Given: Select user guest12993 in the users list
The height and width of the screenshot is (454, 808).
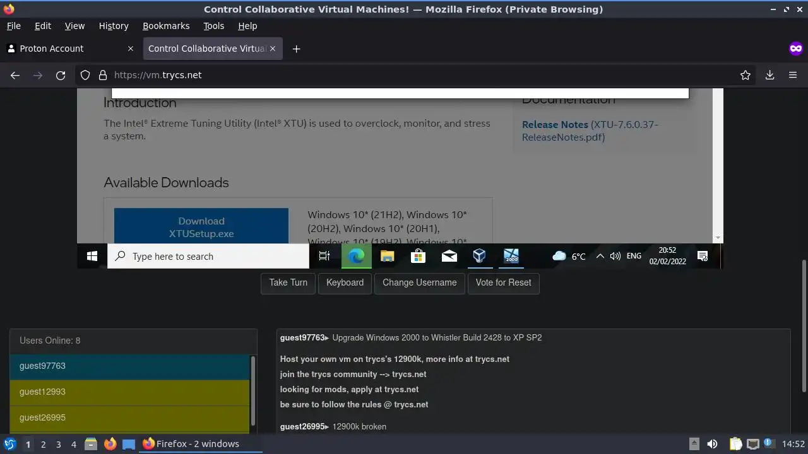Looking at the screenshot, I should 129,392.
